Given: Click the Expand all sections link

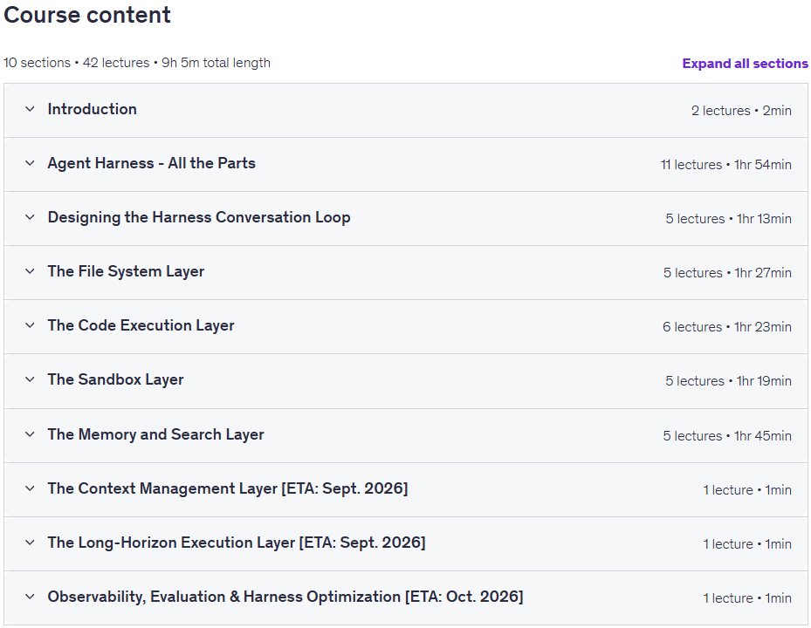Looking at the screenshot, I should [745, 64].
